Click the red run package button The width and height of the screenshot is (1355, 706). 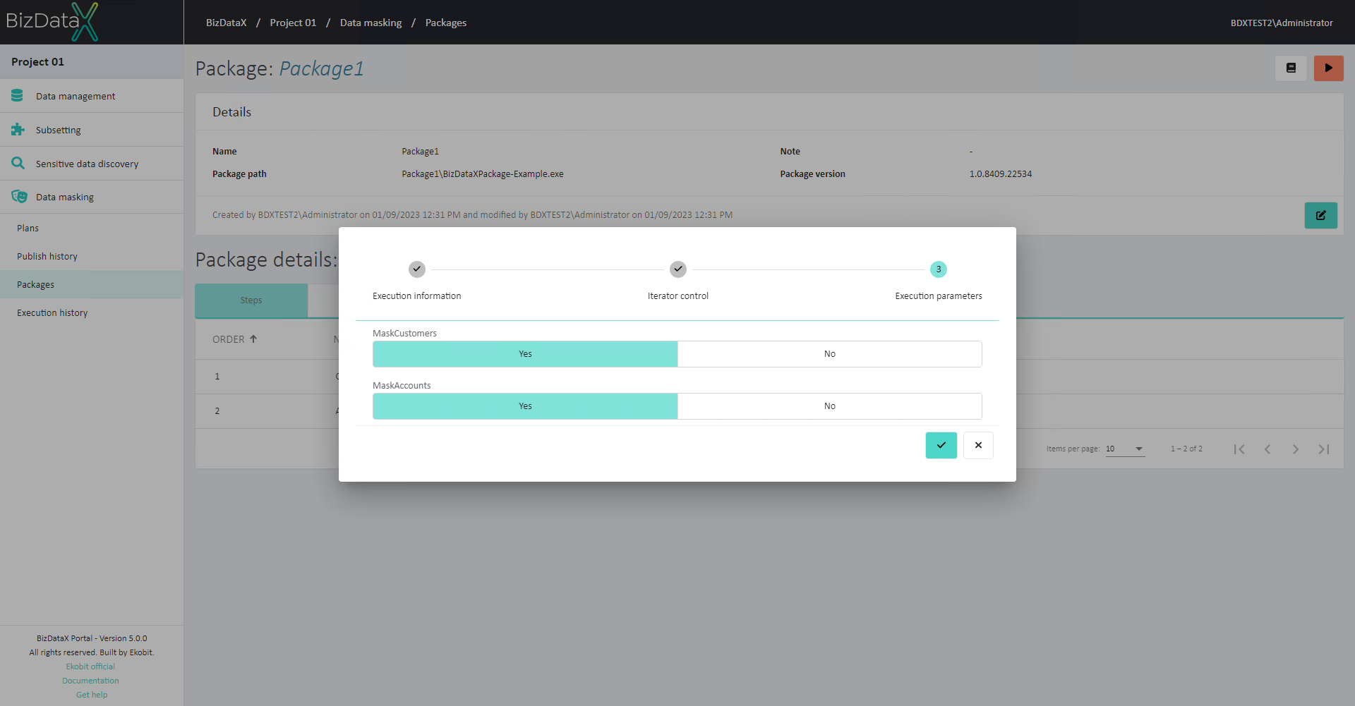[1328, 68]
